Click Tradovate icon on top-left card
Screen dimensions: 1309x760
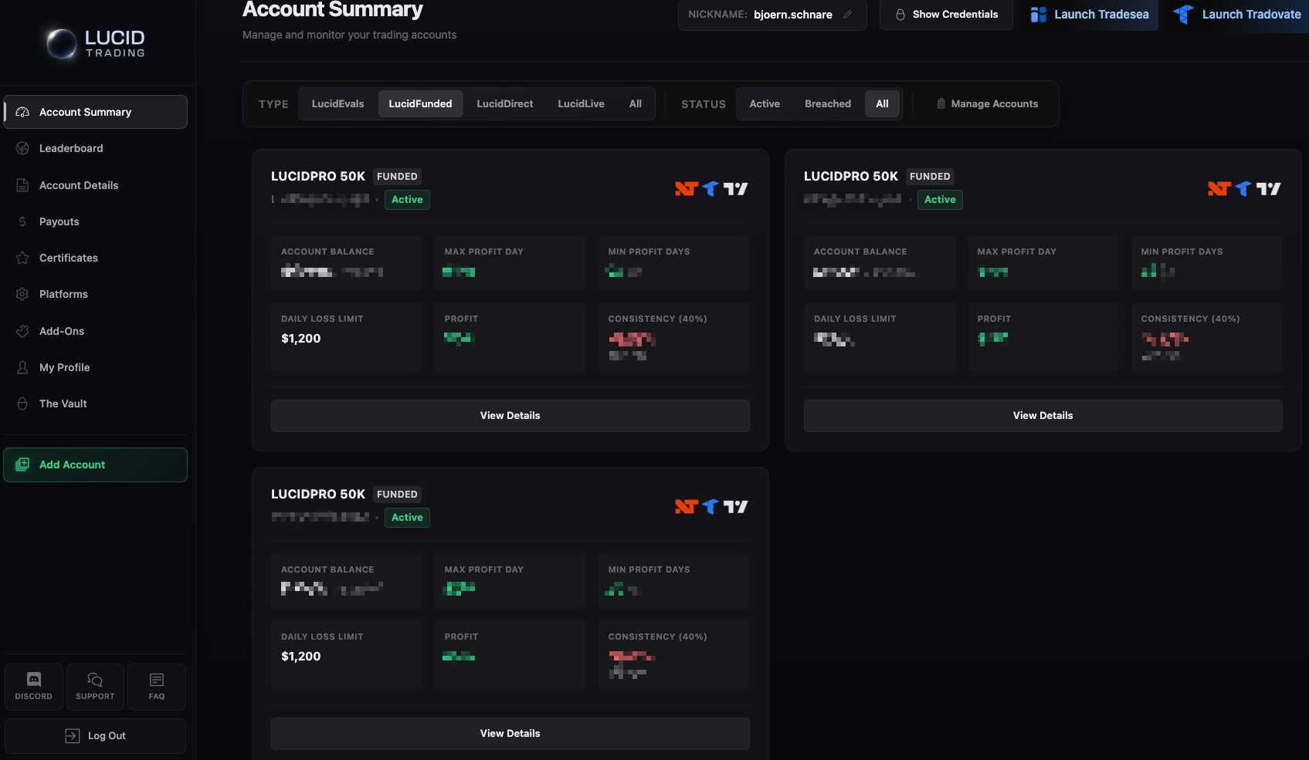point(710,189)
